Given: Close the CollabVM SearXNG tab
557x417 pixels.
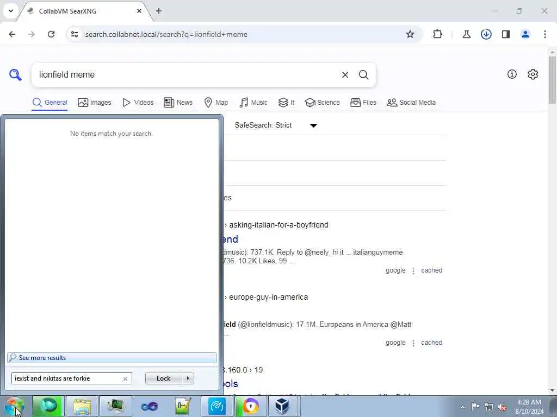Looking at the screenshot, I should click(139, 11).
